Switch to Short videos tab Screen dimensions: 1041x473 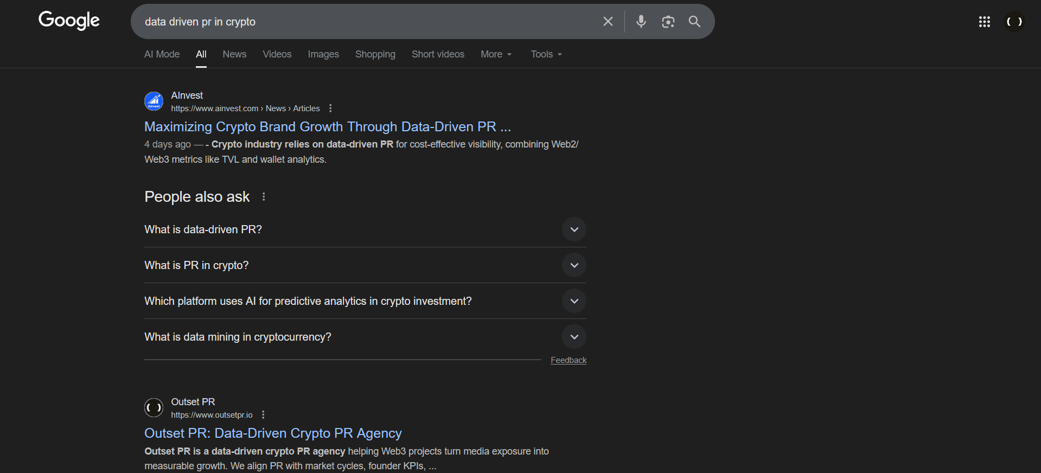pos(438,54)
